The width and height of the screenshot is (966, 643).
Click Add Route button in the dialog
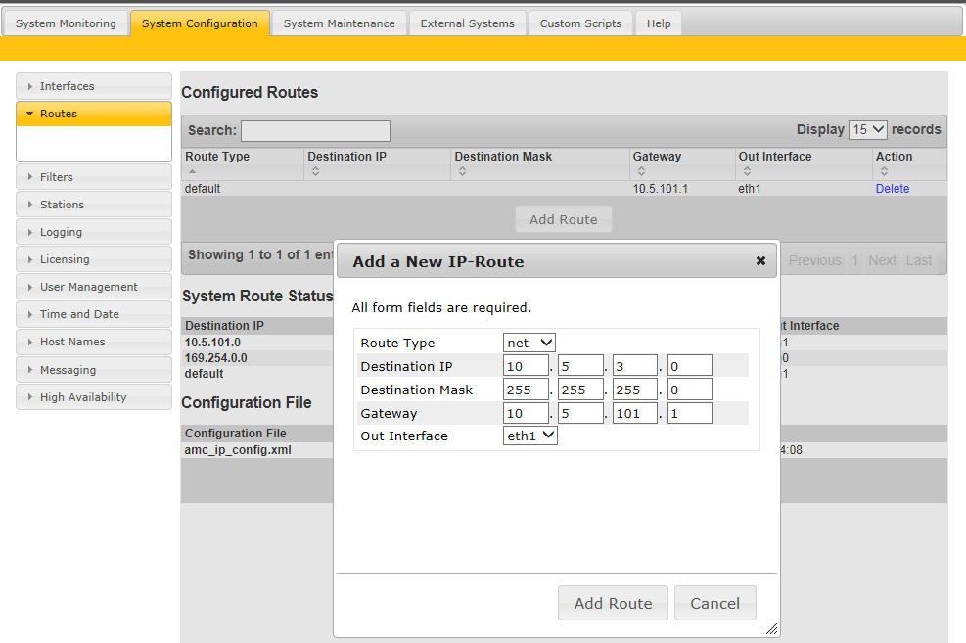point(613,603)
